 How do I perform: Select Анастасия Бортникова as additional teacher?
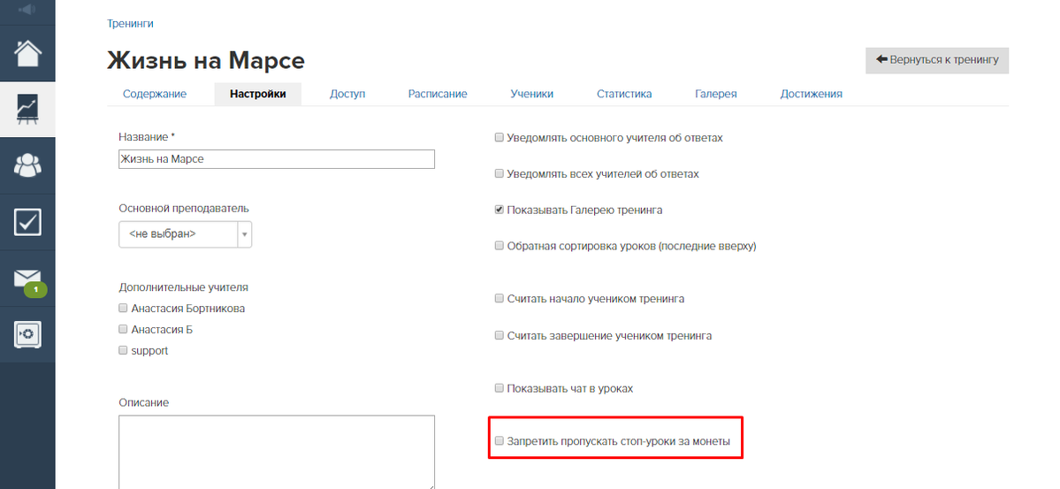click(123, 308)
